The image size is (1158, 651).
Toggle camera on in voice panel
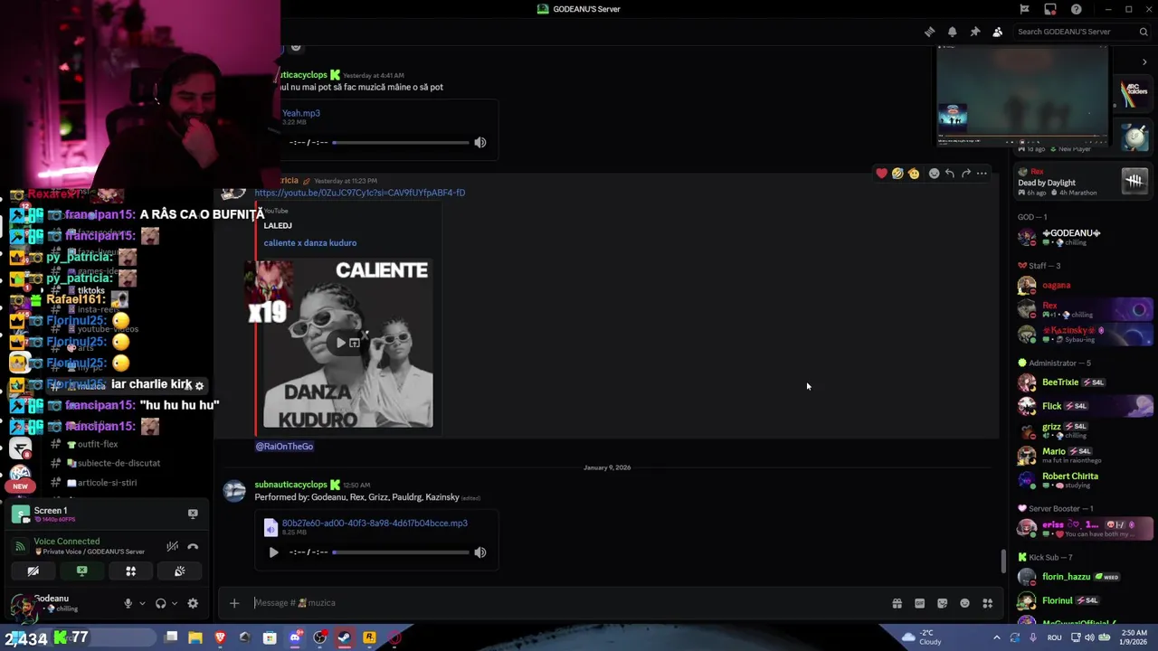pyautogui.click(x=33, y=571)
